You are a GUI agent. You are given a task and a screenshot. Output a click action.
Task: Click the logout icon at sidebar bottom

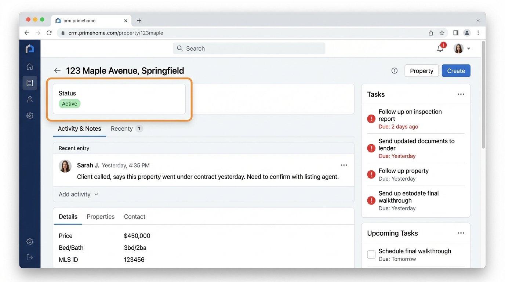30,257
